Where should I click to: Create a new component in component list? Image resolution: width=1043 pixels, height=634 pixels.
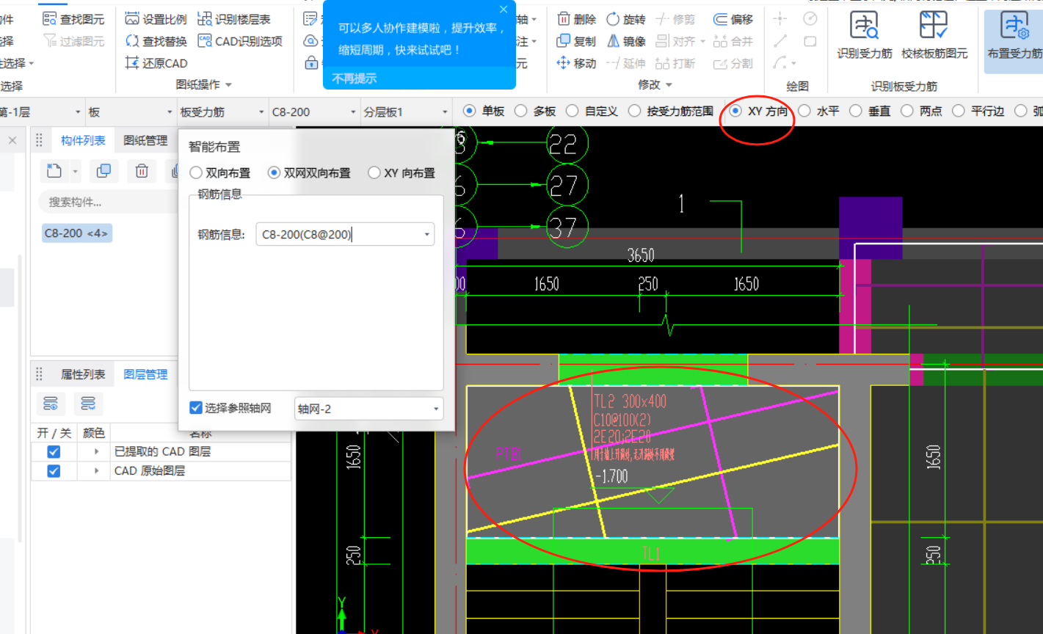click(x=54, y=171)
